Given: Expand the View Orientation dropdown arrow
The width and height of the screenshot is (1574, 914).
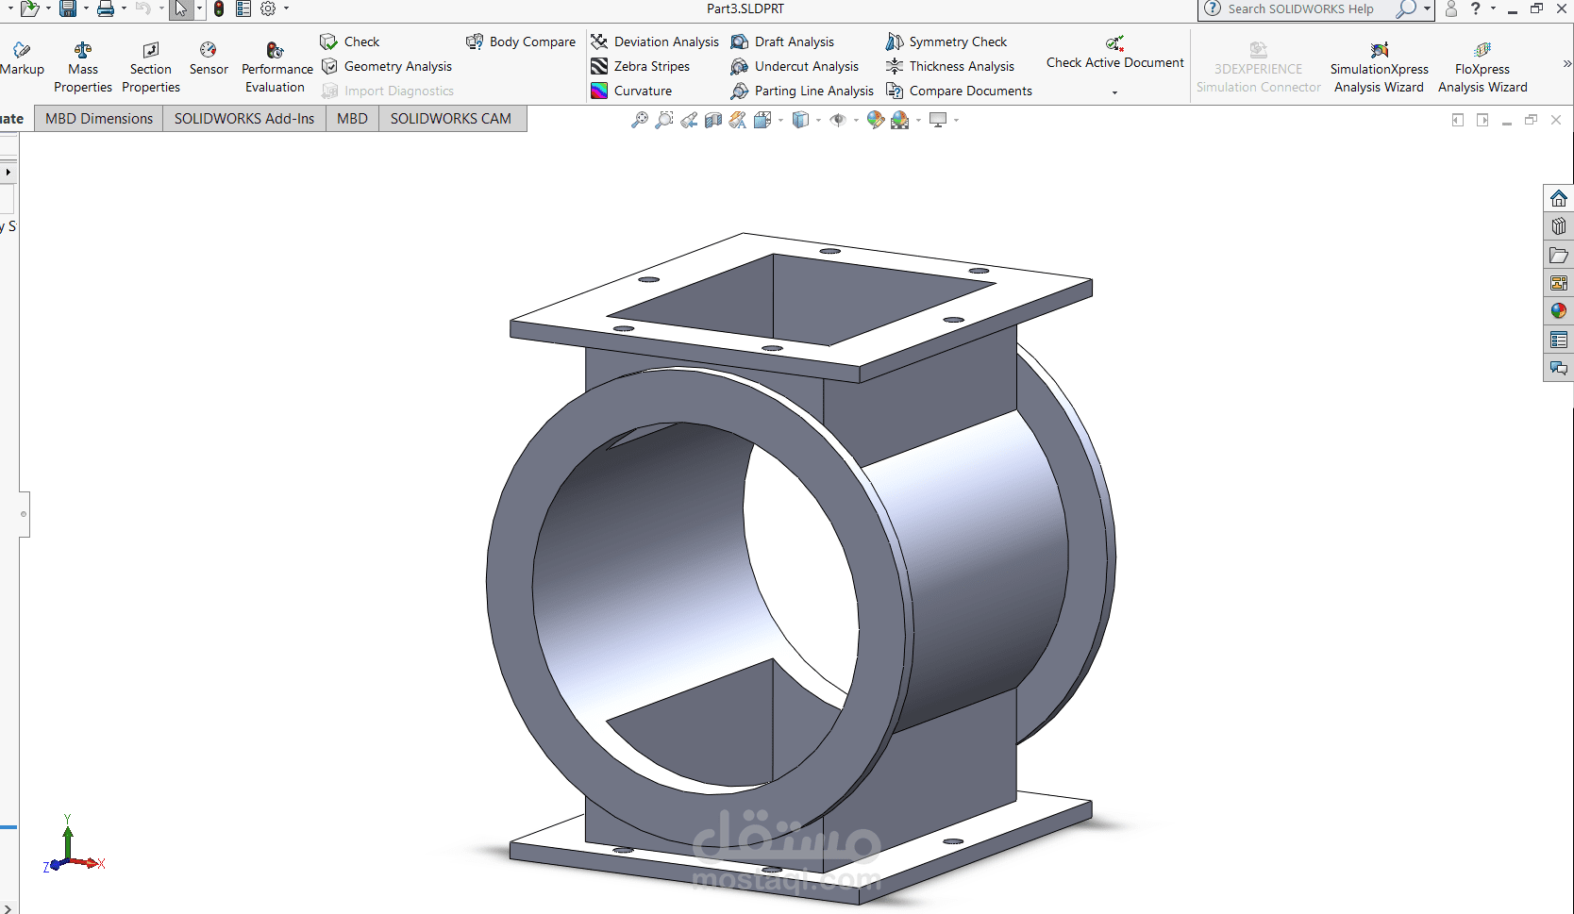Looking at the screenshot, I should point(780,121).
